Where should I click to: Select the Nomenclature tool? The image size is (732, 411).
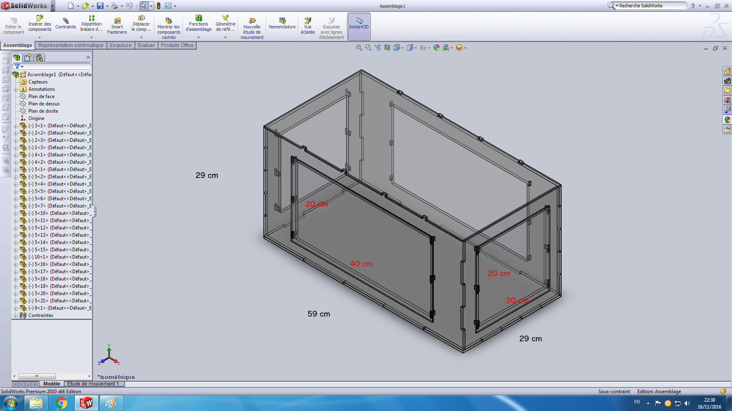coord(282,24)
